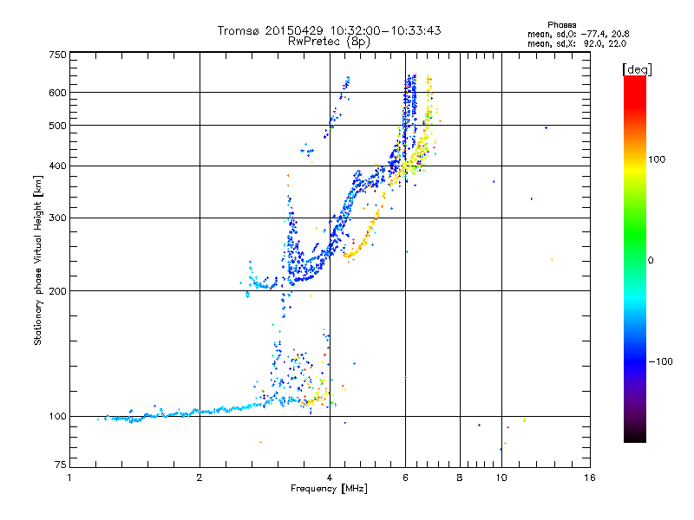Click the y-axis '75' tick label
This screenshot has height=520, width=694.
click(61, 465)
